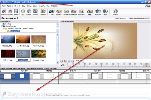Click the Слайды toolbar icon
The image size is (151, 100).
click(43, 12)
